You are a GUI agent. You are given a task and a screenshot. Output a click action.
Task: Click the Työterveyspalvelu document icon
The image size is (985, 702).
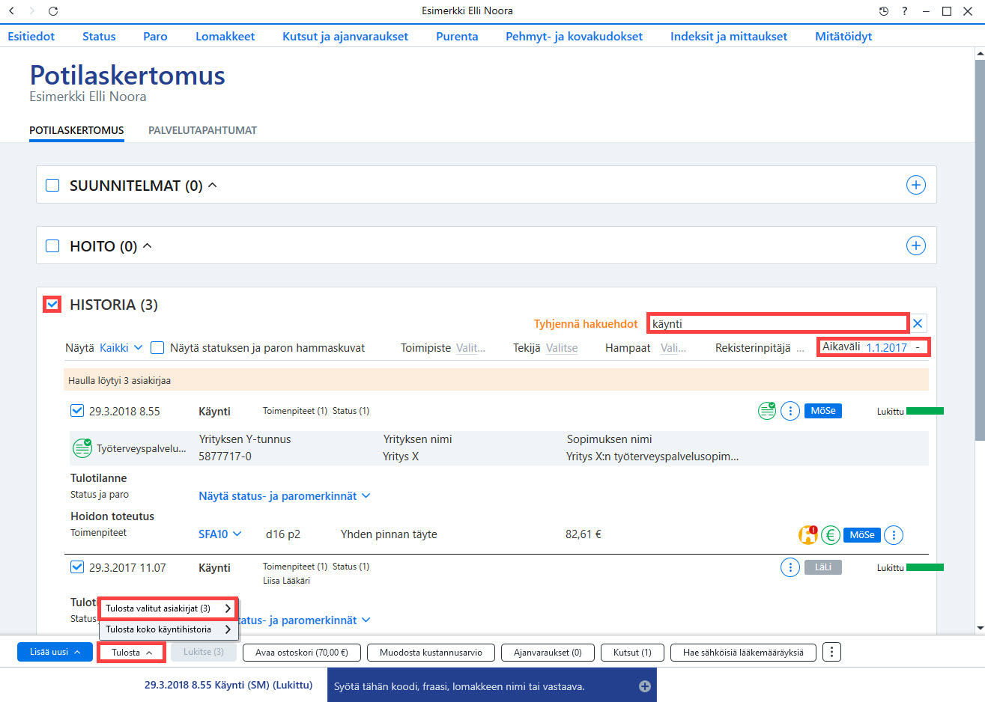pos(82,448)
